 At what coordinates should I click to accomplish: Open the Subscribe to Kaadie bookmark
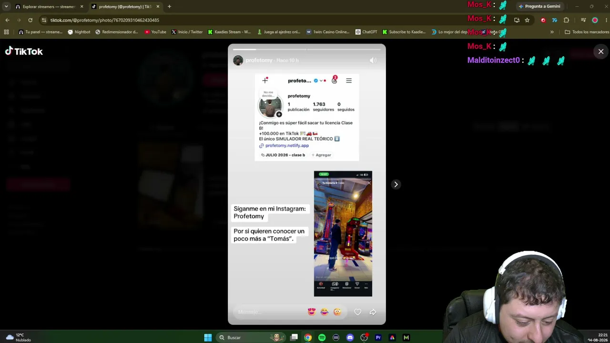click(404, 32)
